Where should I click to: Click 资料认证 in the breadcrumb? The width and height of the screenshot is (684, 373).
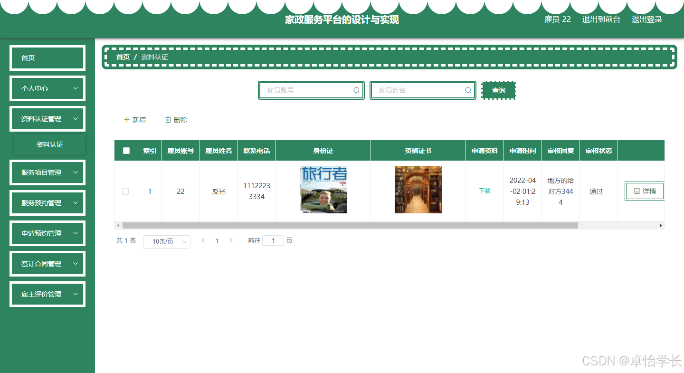(x=154, y=57)
